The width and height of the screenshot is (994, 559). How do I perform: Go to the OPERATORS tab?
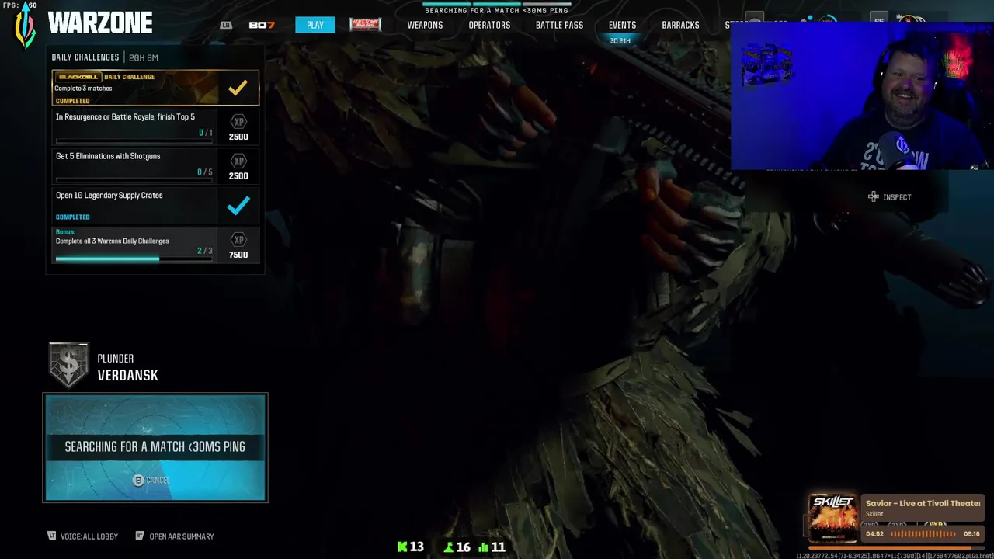(x=489, y=25)
